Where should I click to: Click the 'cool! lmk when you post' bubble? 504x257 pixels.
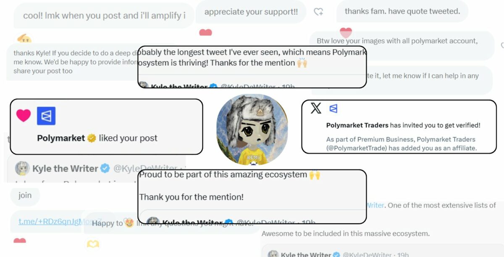[104, 16]
